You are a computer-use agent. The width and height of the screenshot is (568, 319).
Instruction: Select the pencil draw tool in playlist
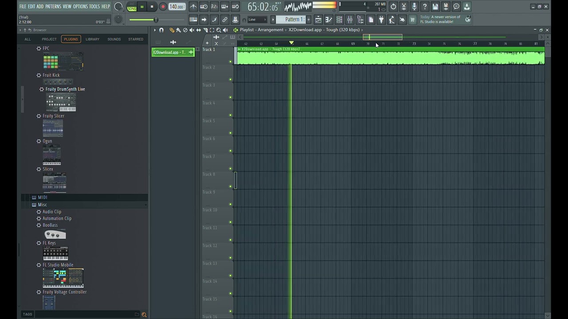pos(172,30)
